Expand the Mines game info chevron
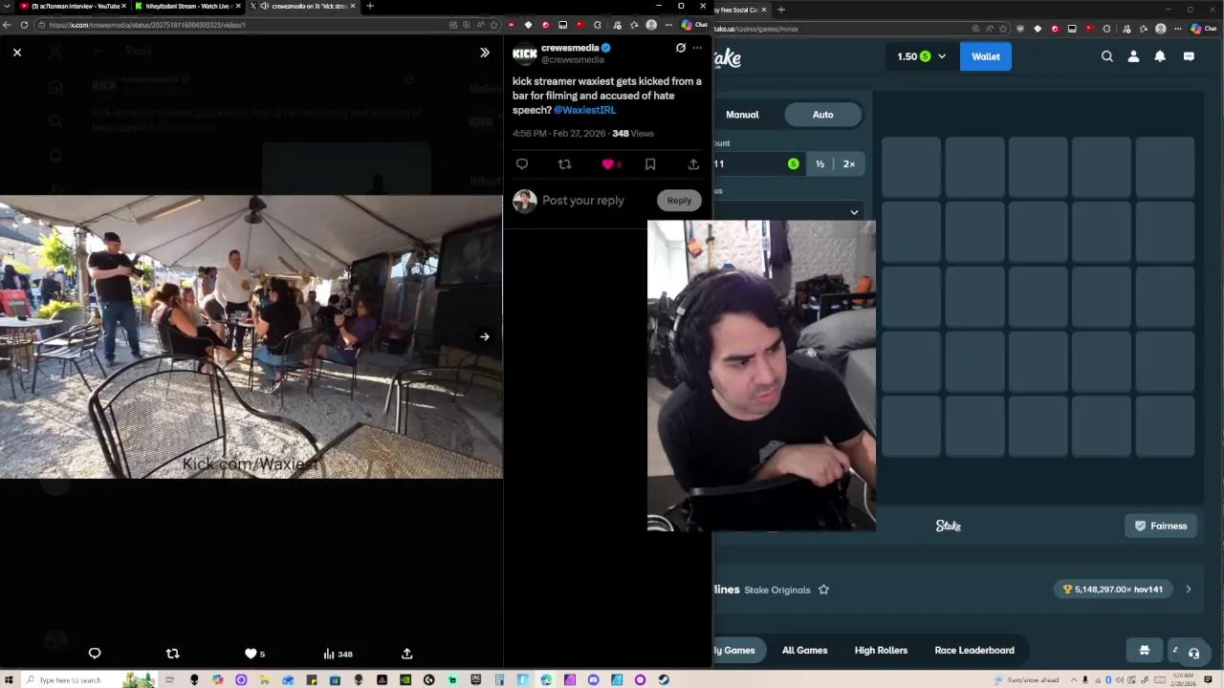The width and height of the screenshot is (1224, 688). (1189, 590)
